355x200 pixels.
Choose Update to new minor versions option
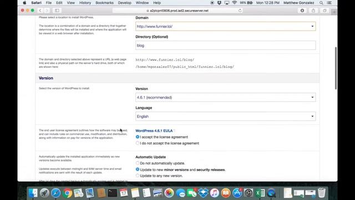(x=138, y=169)
